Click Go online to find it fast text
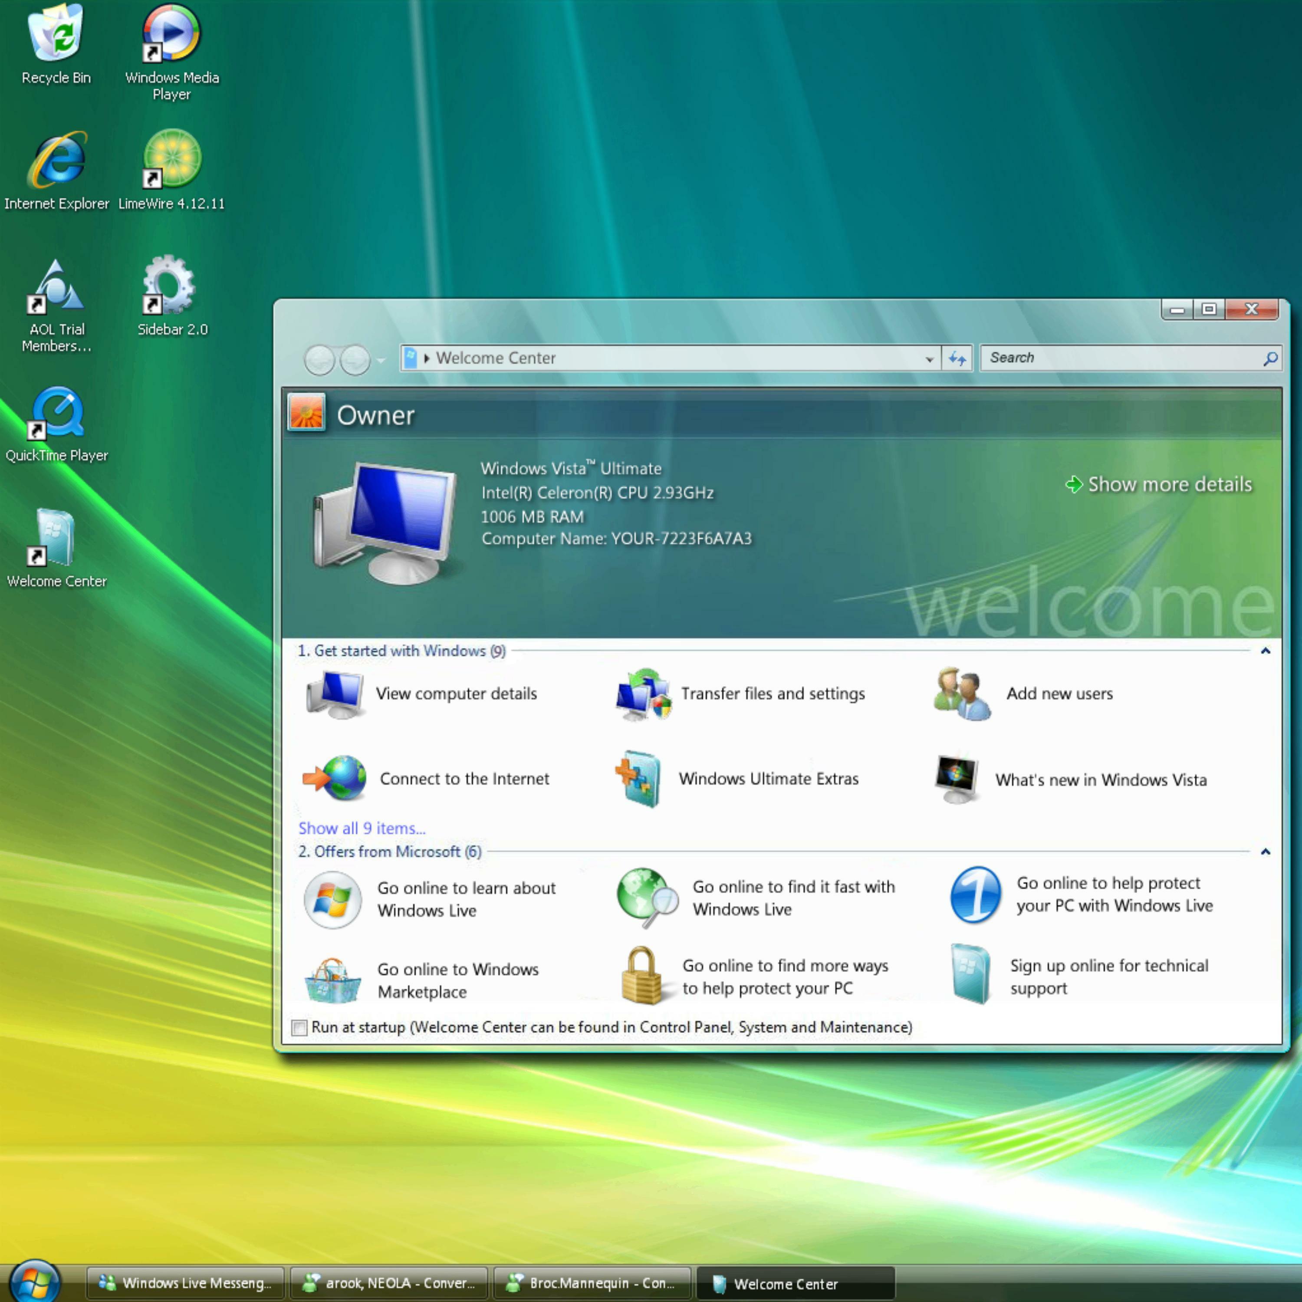The height and width of the screenshot is (1302, 1302). point(794,898)
